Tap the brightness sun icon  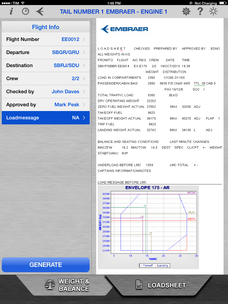point(213,12)
